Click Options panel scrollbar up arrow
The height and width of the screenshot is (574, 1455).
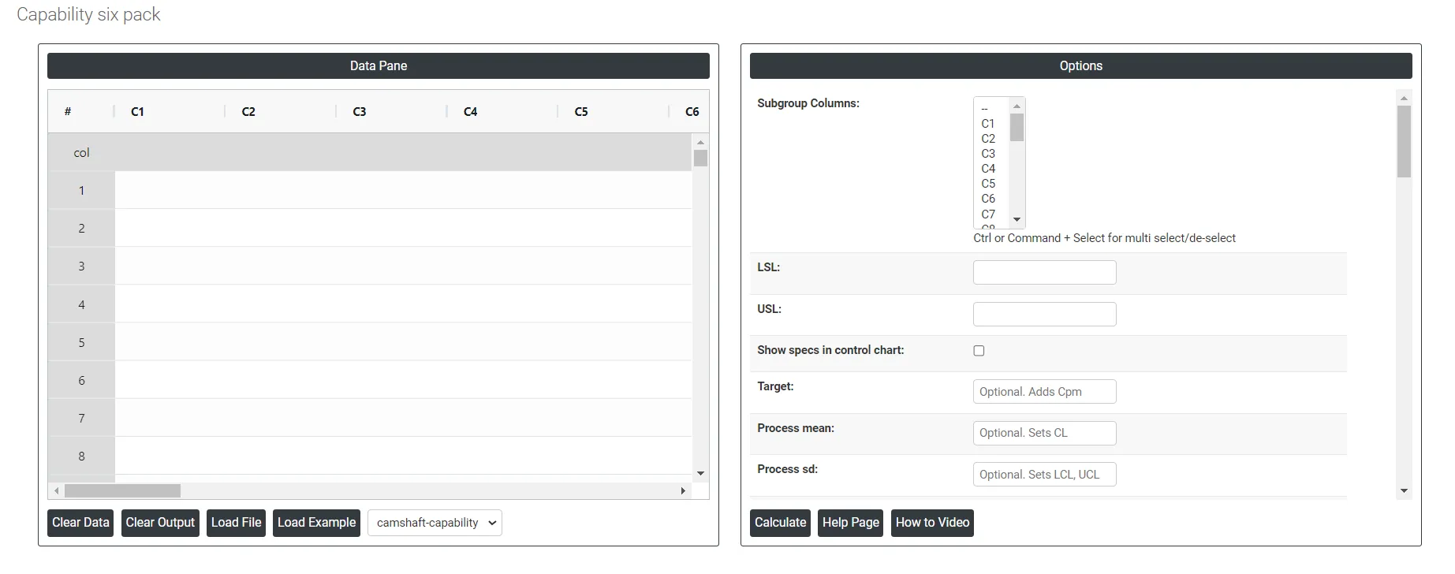(1404, 99)
